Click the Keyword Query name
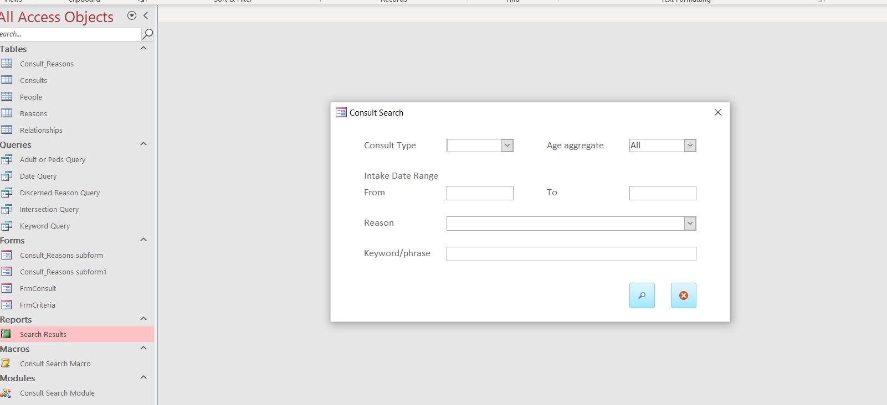Screen dimensions: 887x405 tap(45, 226)
